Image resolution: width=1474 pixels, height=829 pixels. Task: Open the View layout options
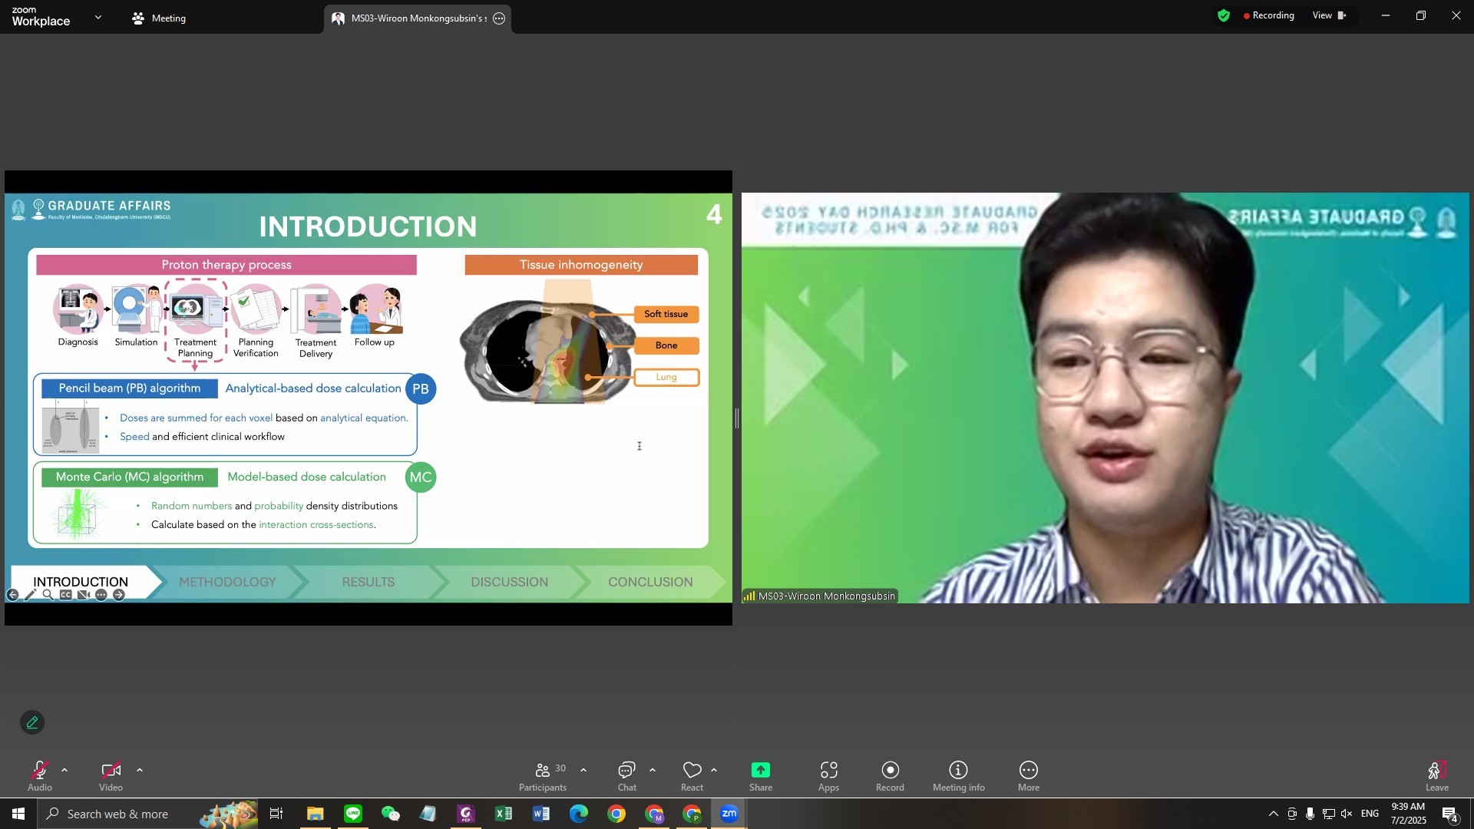click(x=1328, y=15)
